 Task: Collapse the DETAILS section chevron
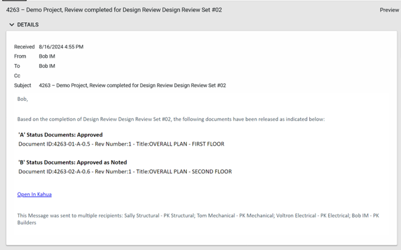click(11, 25)
